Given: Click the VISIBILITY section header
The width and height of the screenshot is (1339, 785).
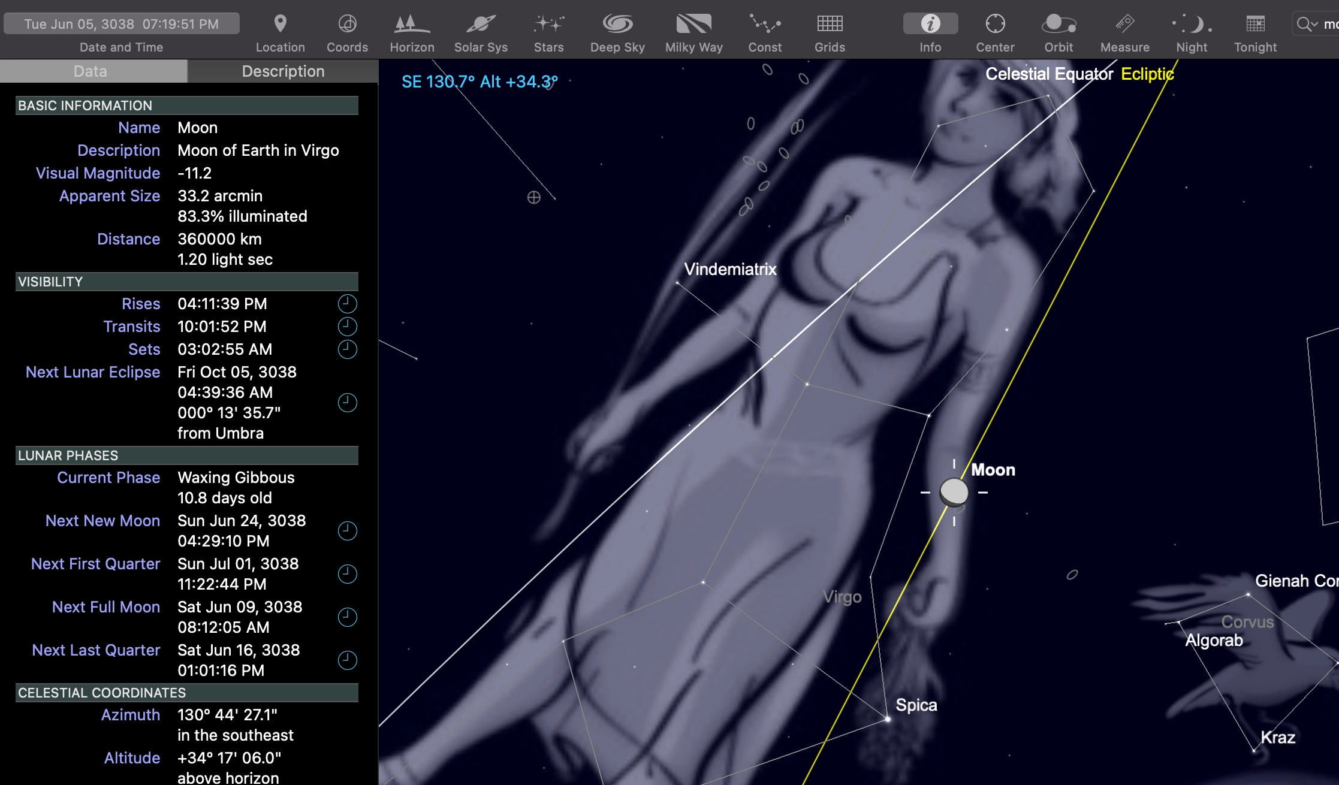Looking at the screenshot, I should point(187,282).
